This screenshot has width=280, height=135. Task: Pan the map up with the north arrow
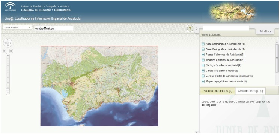click(x=8, y=40)
